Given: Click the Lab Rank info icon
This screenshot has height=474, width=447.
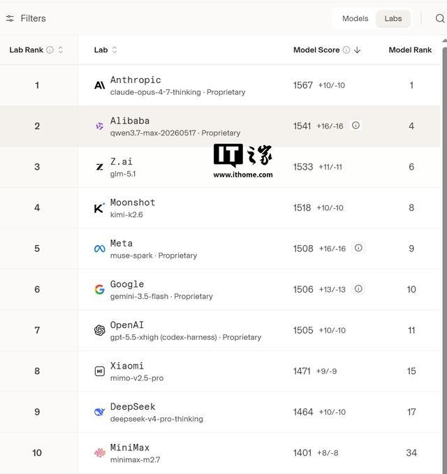Looking at the screenshot, I should point(50,50).
